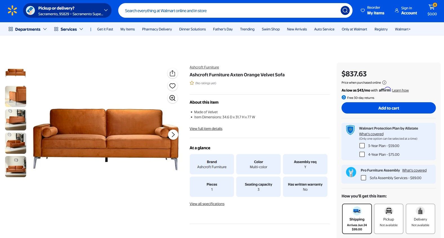Check the 3-Year Plan - $59.00 box
The image size is (444, 238).
[x=362, y=146]
